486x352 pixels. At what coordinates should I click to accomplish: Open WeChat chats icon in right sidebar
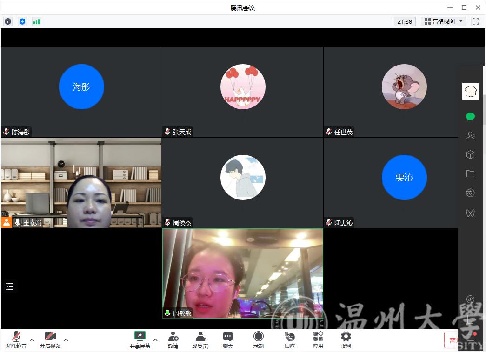click(470, 117)
